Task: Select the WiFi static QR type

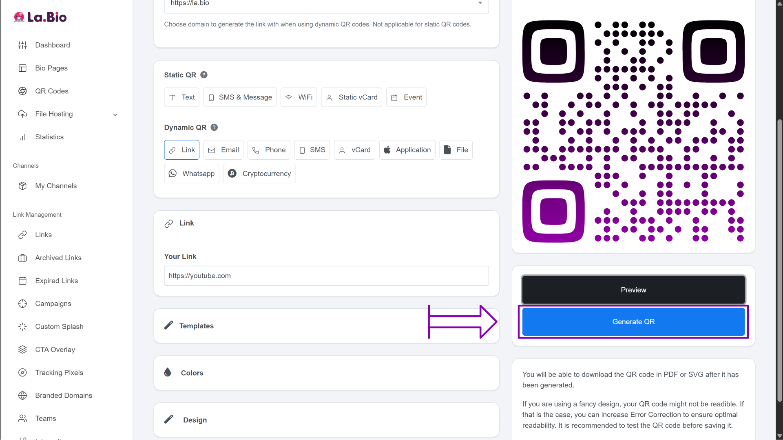Action: (299, 97)
